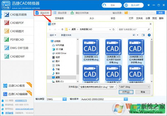Expand the address bar path history dropdown
The image size is (167, 116).
pyautogui.click(x=110, y=29)
